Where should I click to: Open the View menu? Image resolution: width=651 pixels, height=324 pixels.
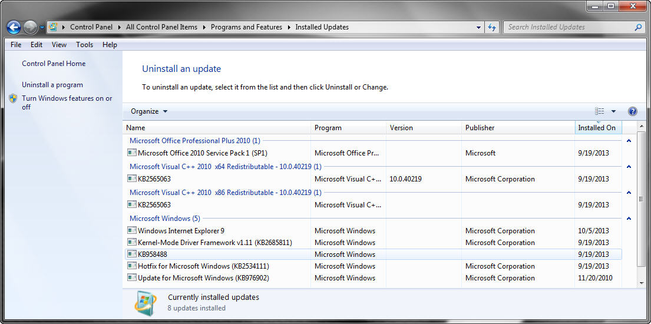59,44
